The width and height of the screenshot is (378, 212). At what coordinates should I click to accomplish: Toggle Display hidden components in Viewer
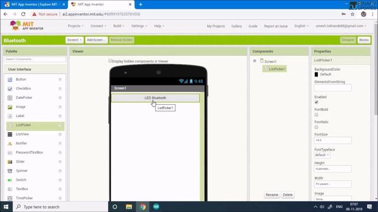110,61
